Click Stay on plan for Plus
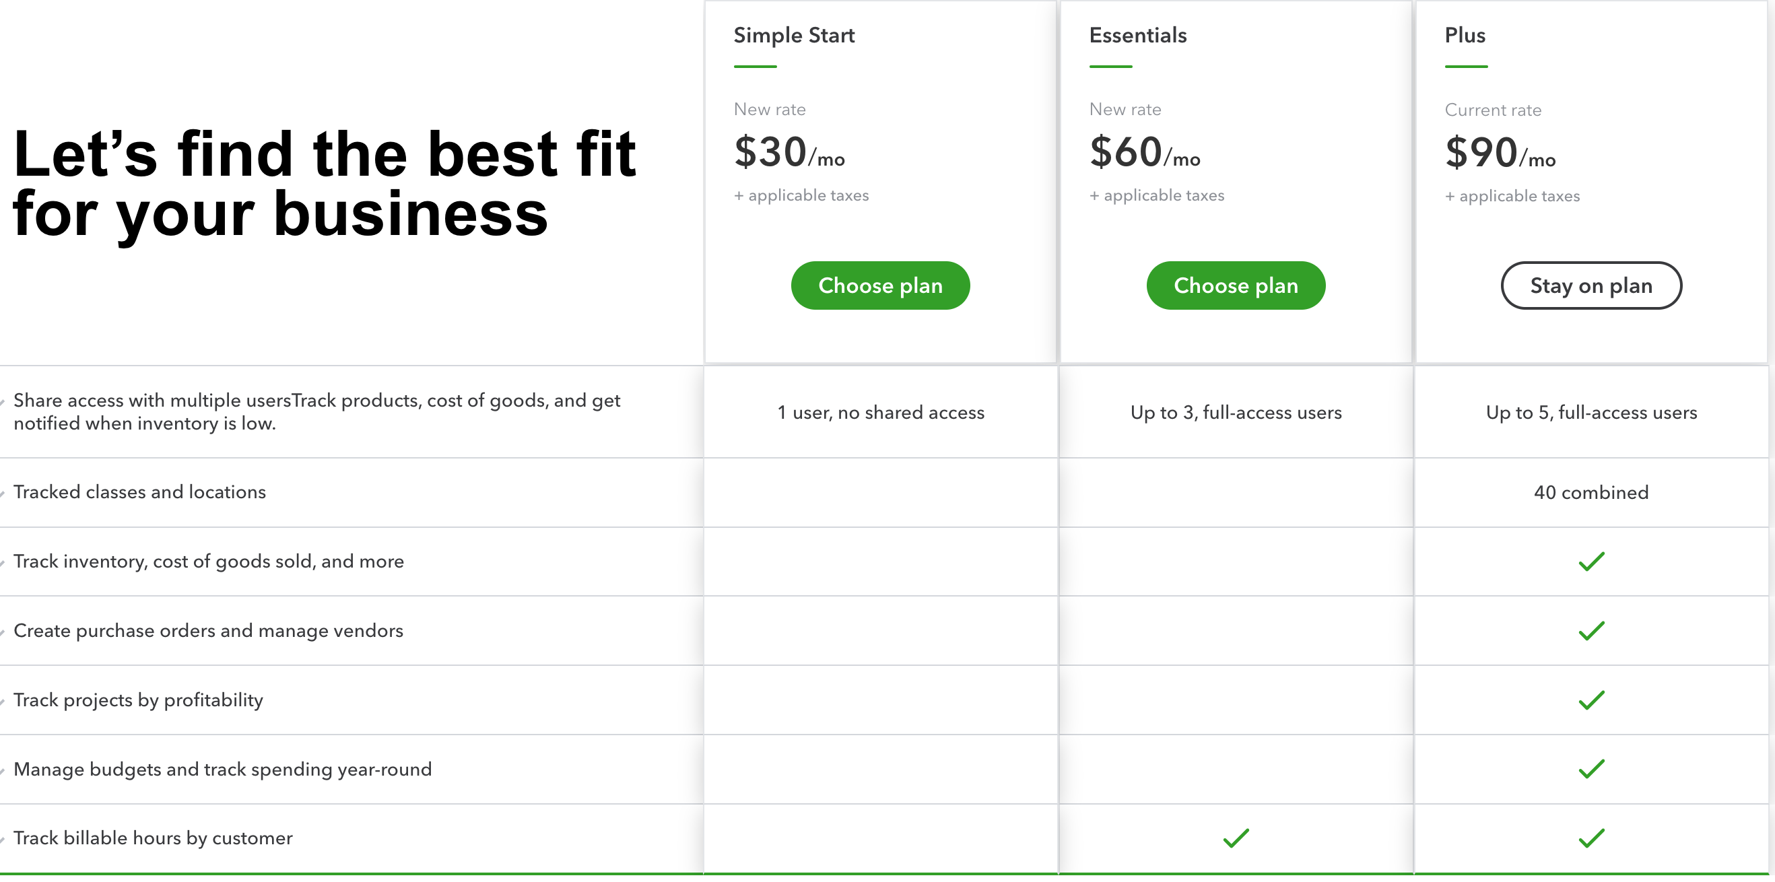Screen dimensions: 1775x882 click(x=1591, y=285)
